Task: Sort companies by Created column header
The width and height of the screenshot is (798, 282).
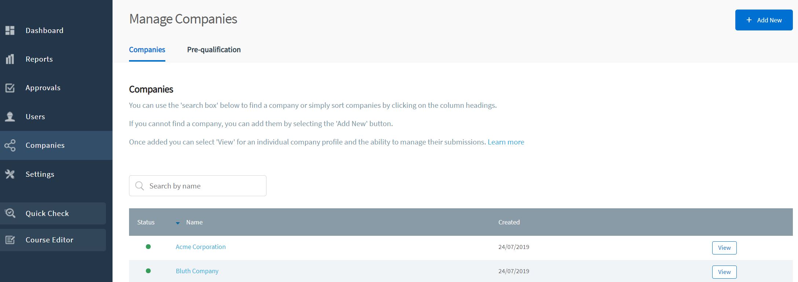Action: [x=509, y=222]
